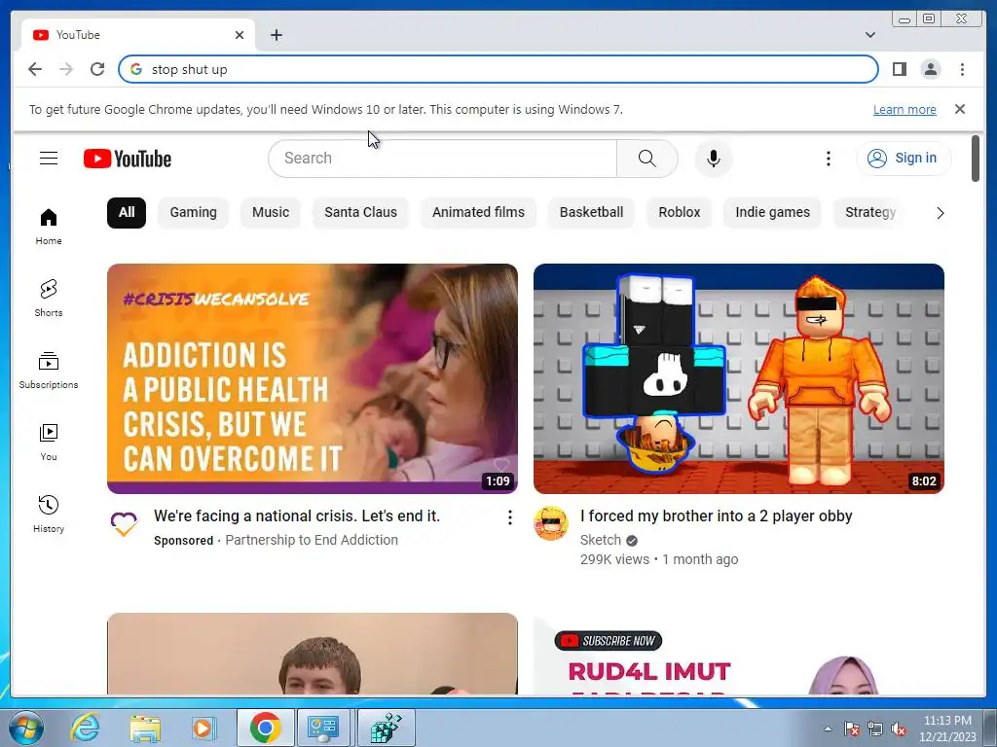Toggle Chrome side panel icon
The height and width of the screenshot is (747, 997).
pyautogui.click(x=899, y=69)
